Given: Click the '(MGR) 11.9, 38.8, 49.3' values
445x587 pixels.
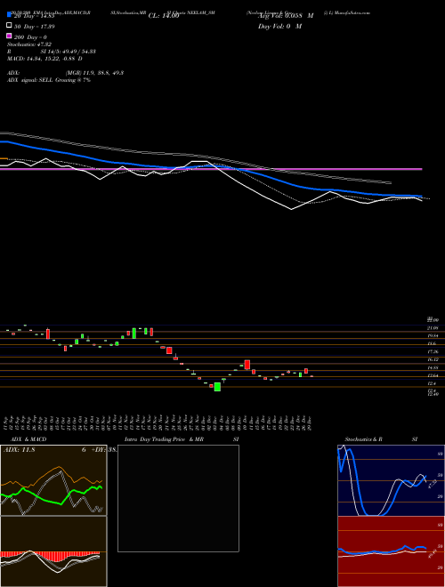Looking at the screenshot, I should pyautogui.click(x=94, y=73).
